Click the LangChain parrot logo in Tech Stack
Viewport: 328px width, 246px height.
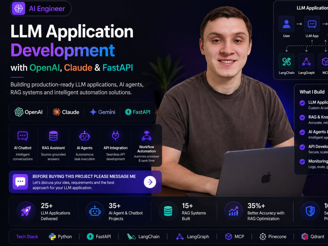[x=131, y=236]
